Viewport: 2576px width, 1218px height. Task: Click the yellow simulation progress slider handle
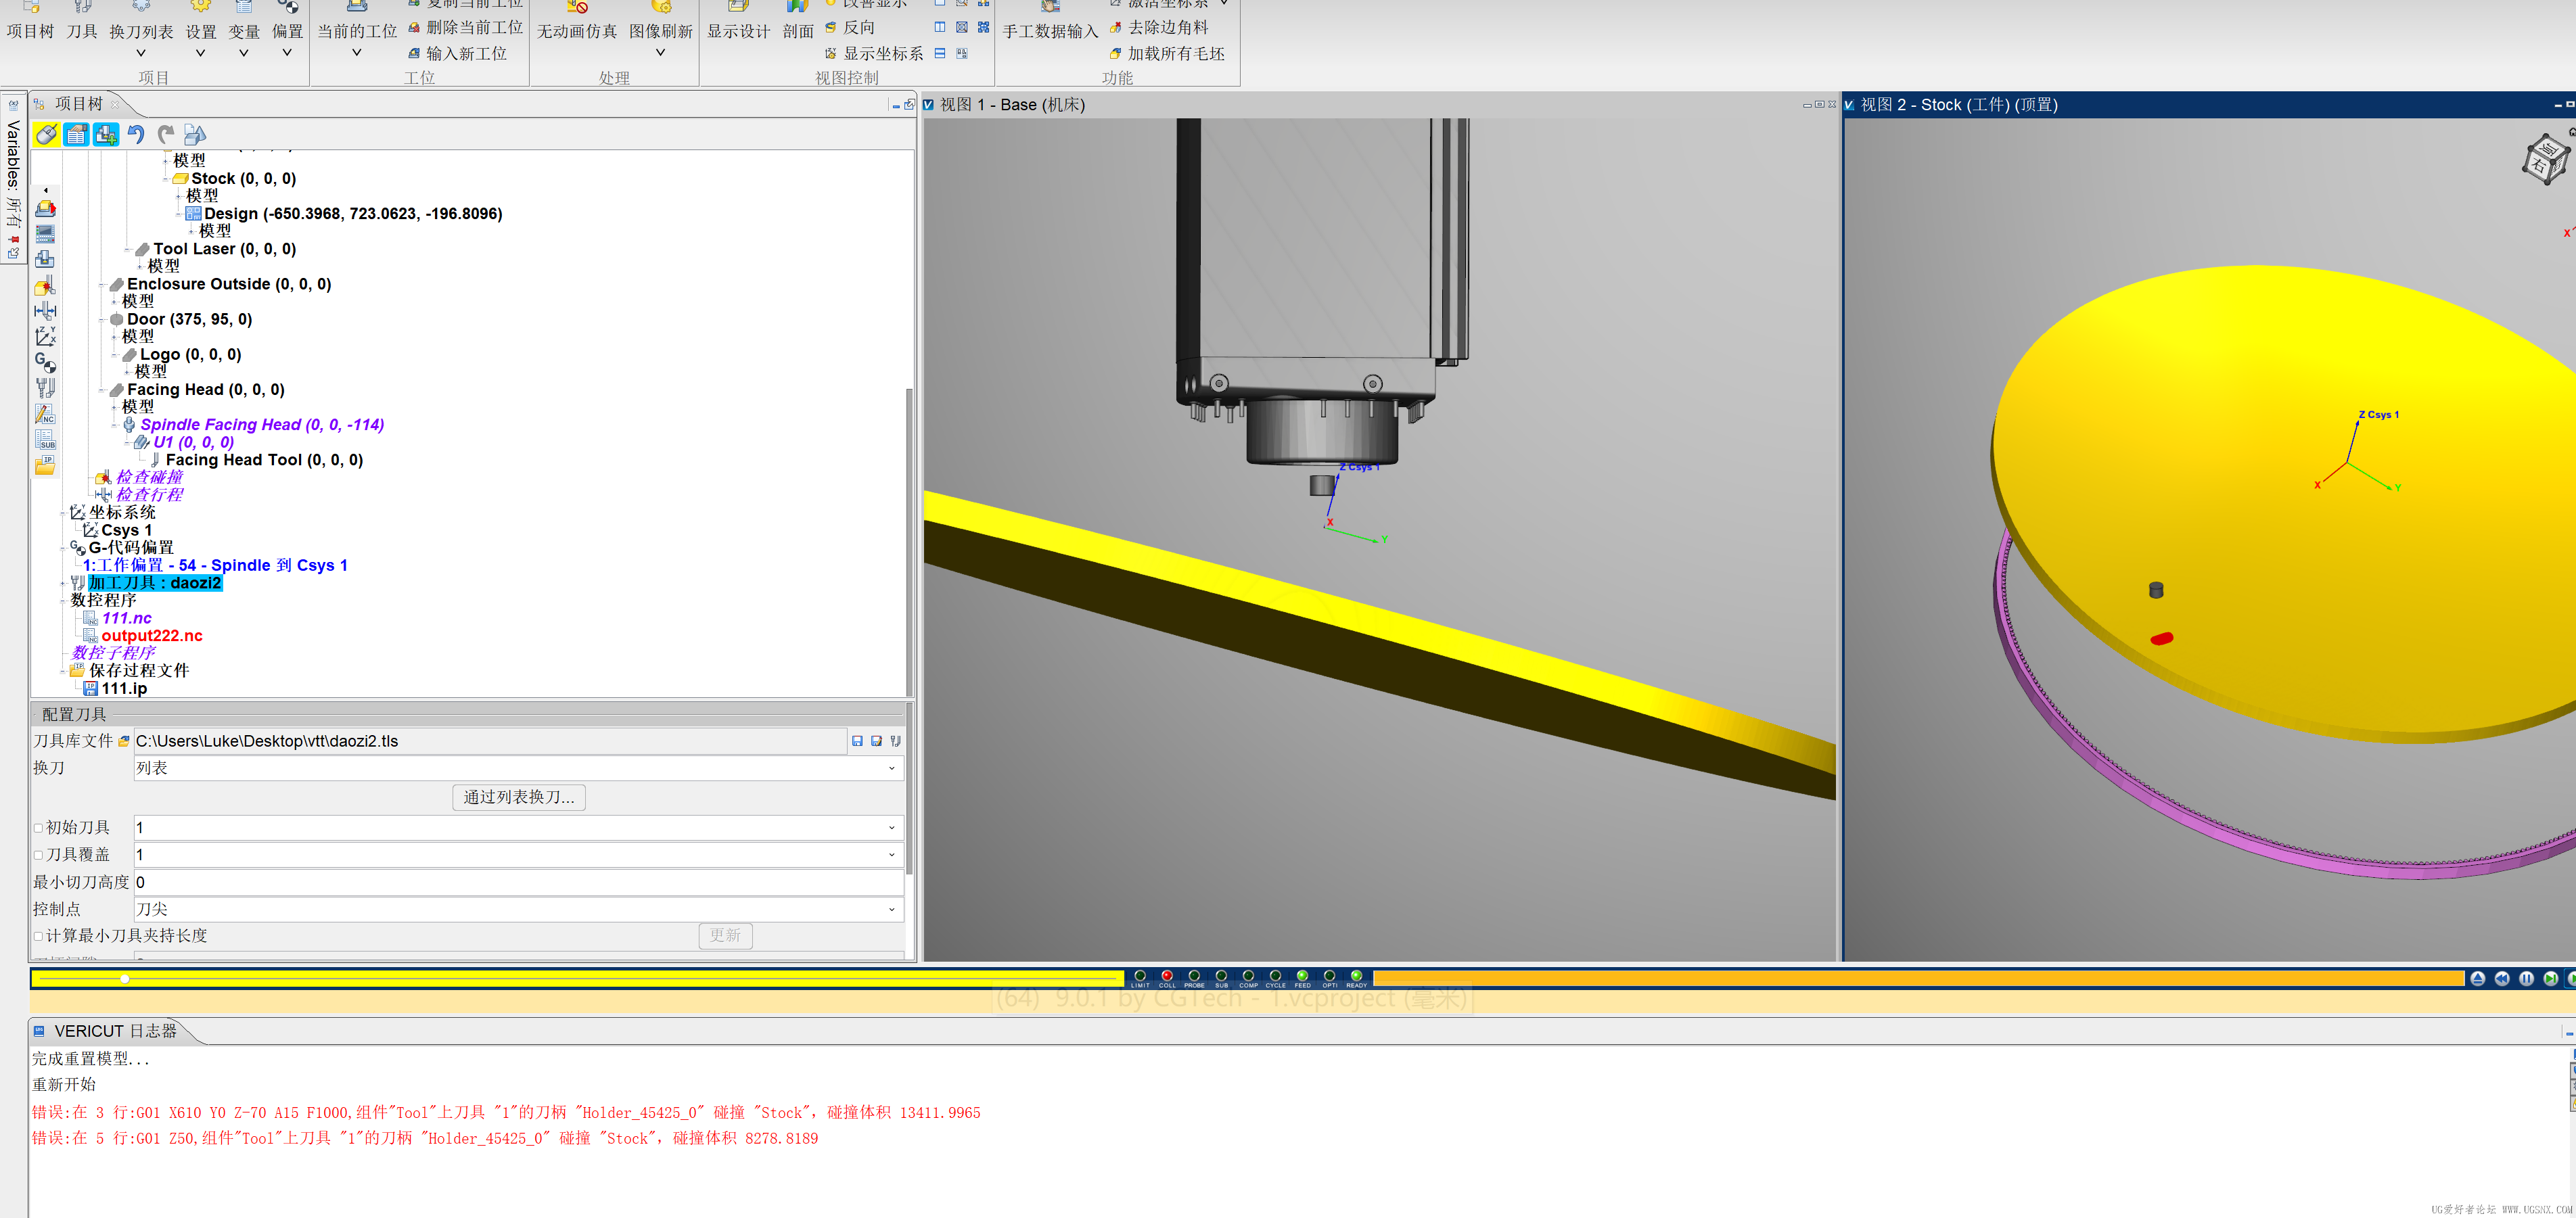coord(125,978)
